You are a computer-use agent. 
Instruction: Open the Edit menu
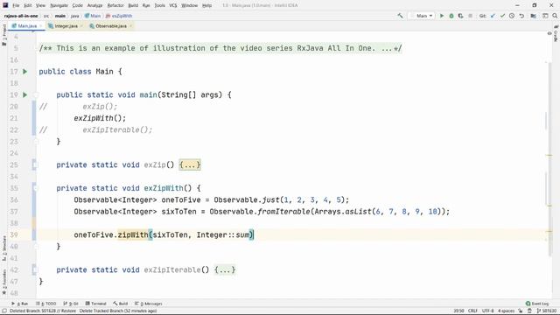pyautogui.click(x=28, y=5)
